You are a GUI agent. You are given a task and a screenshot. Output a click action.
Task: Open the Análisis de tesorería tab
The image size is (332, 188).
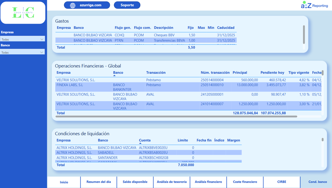(172, 182)
